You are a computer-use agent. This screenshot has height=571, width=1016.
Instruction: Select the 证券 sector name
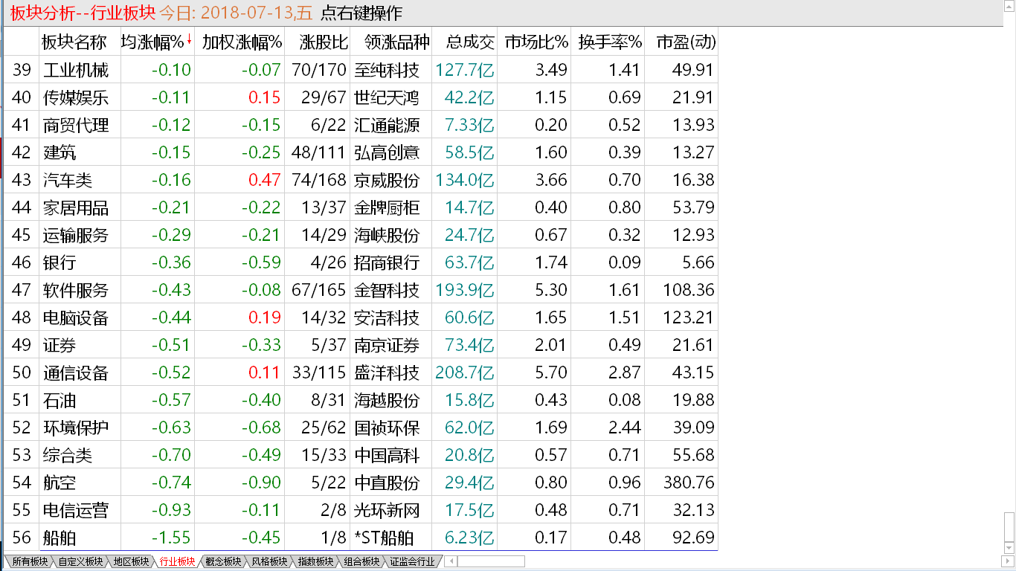(x=60, y=345)
